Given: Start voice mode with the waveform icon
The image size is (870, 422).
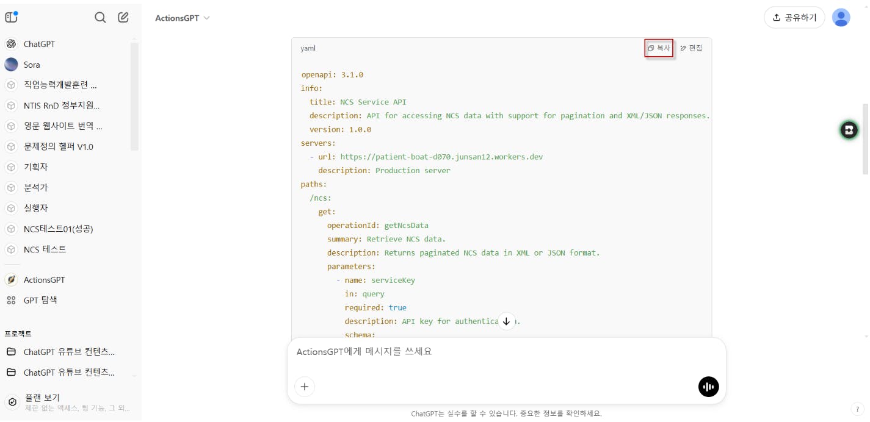Looking at the screenshot, I should coord(708,387).
